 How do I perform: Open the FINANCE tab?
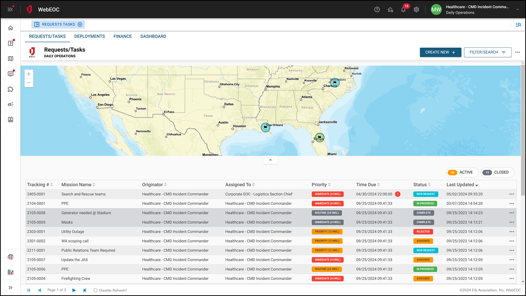tap(123, 36)
